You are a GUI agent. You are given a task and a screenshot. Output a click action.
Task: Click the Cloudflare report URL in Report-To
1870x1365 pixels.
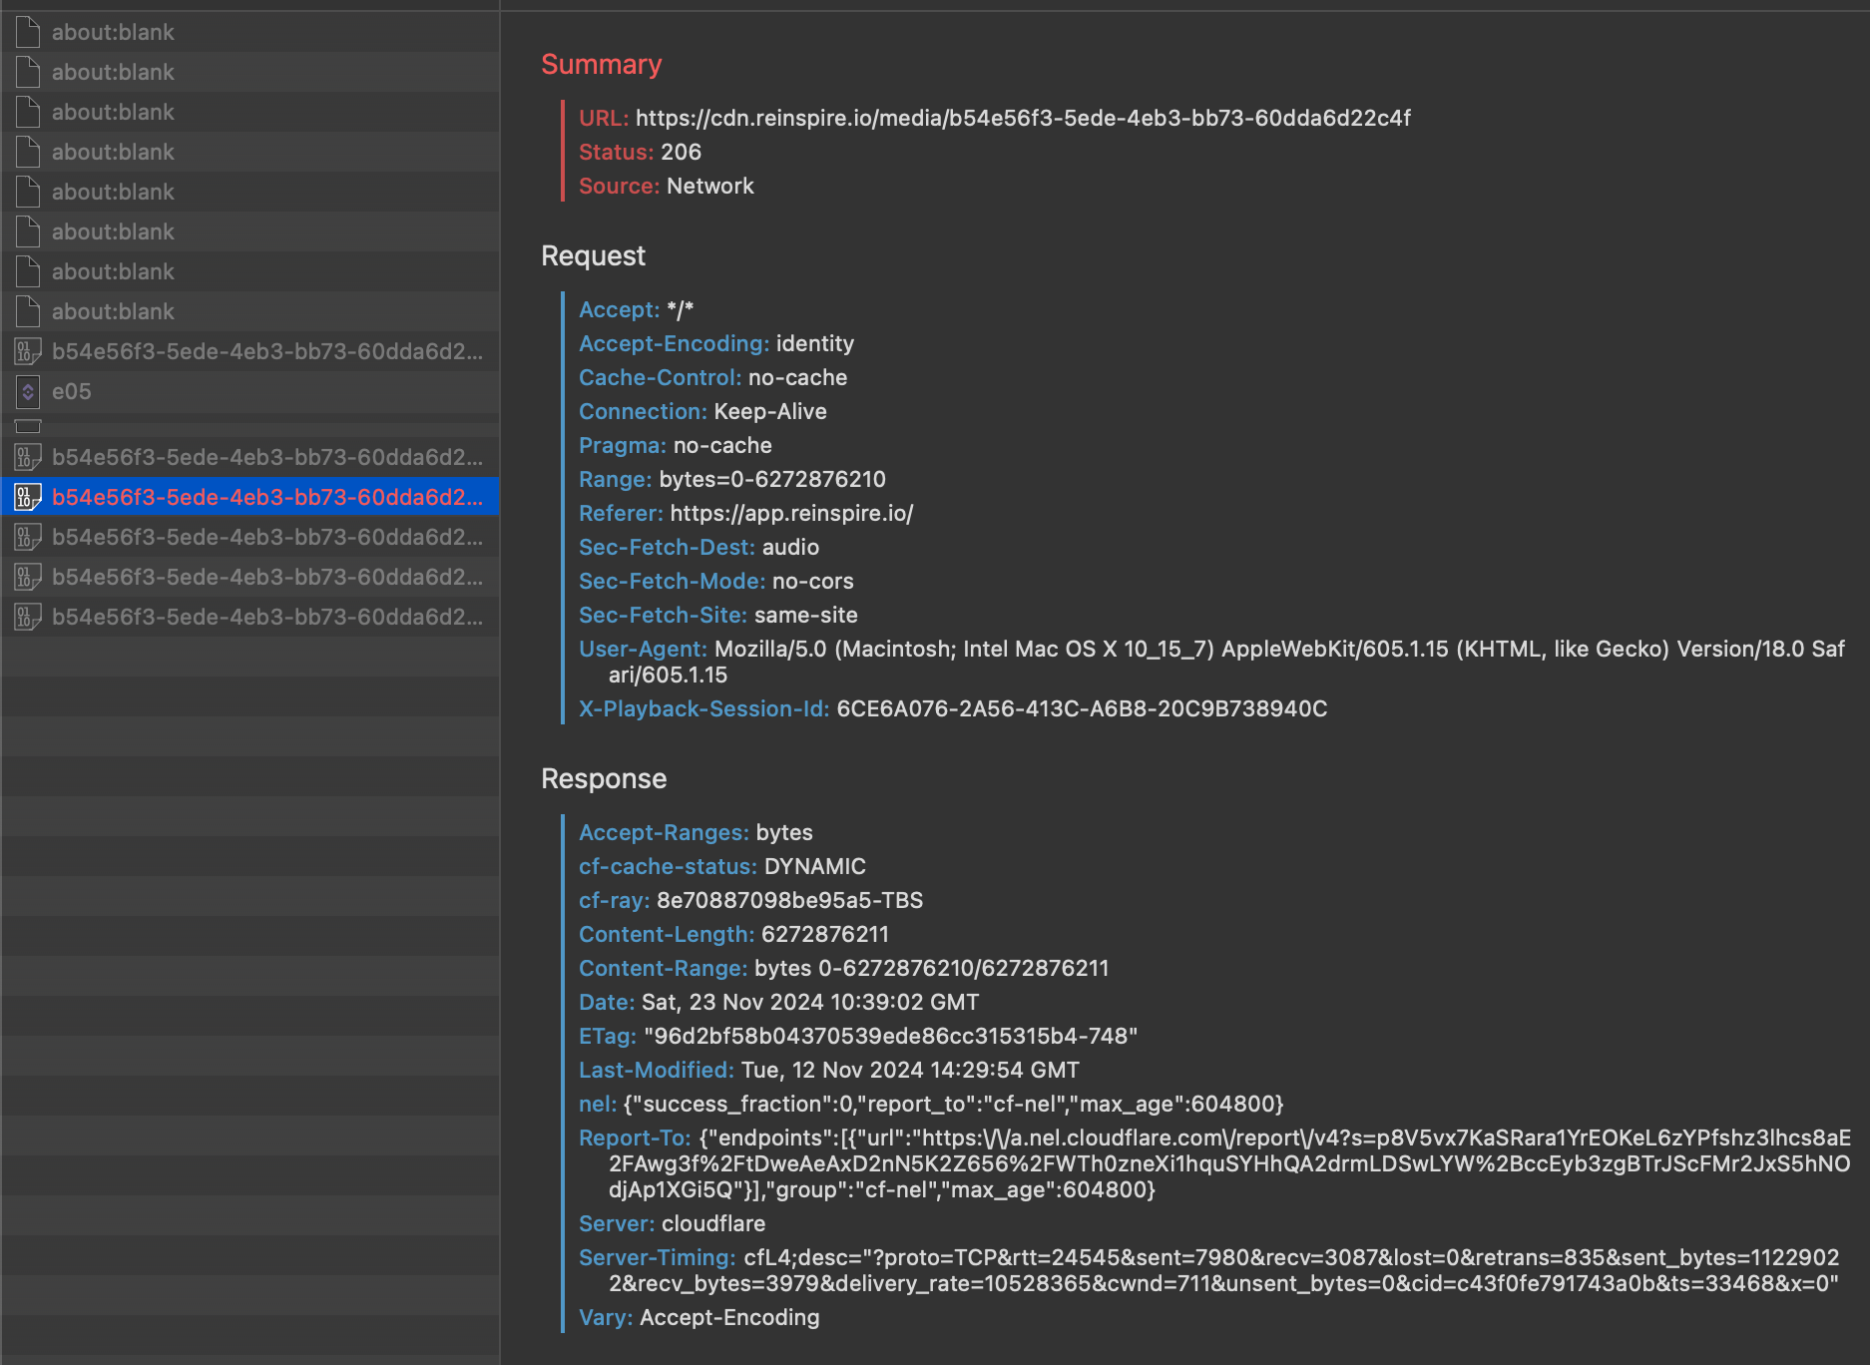(1098, 1137)
